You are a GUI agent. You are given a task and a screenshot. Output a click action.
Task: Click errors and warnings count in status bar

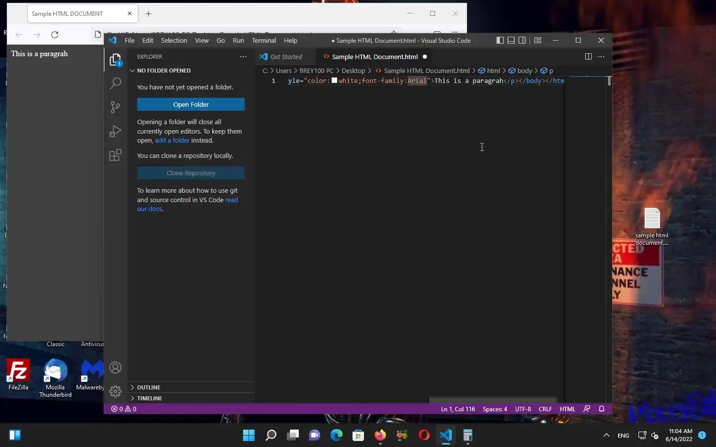(x=124, y=409)
